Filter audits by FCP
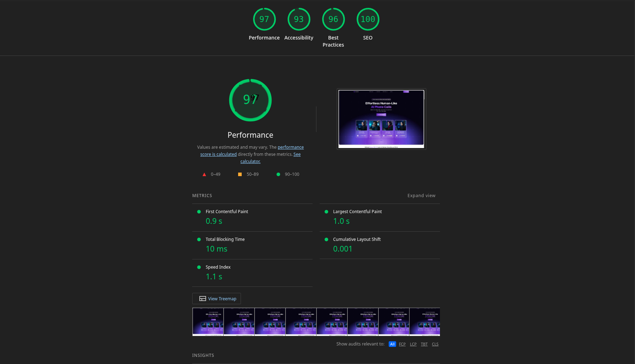 pyautogui.click(x=402, y=344)
